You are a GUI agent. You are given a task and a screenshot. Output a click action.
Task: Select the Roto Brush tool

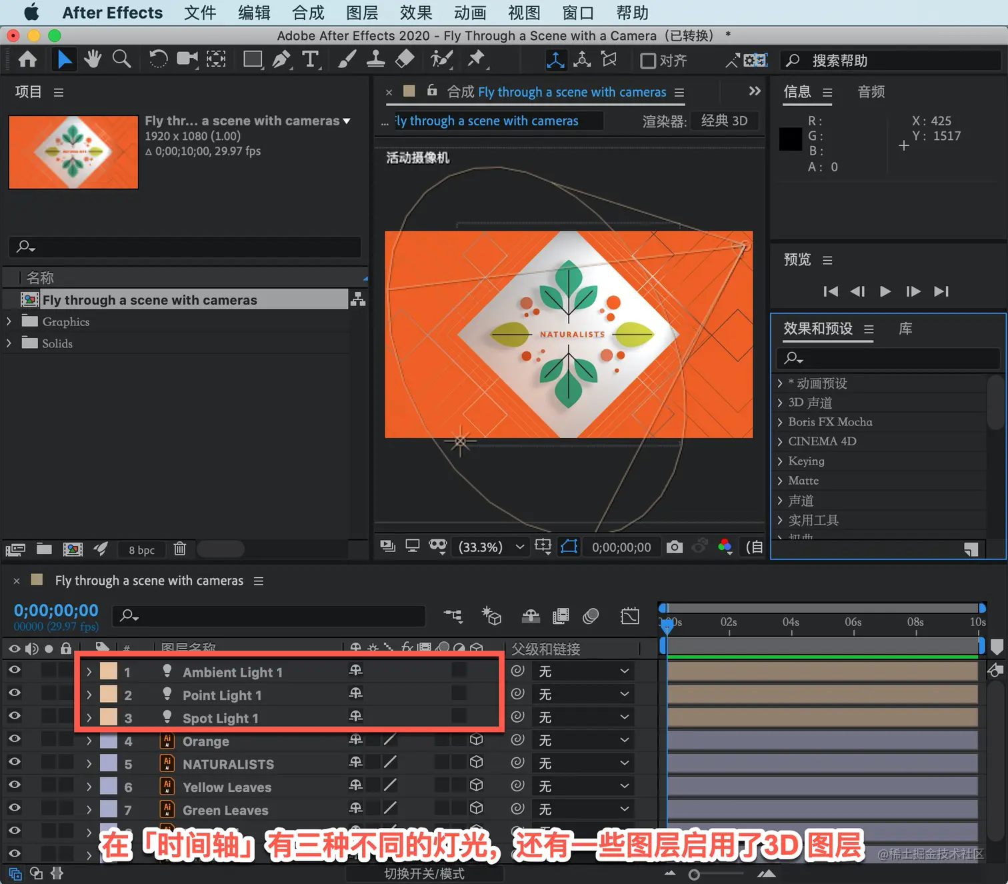pos(441,60)
